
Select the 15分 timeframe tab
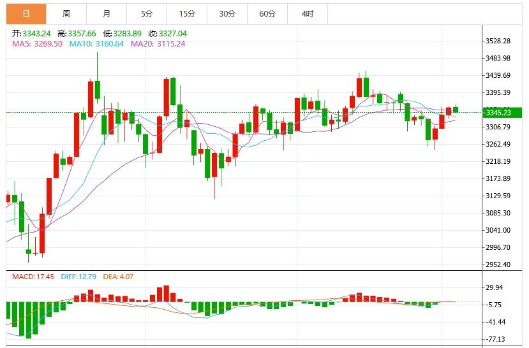tap(187, 13)
